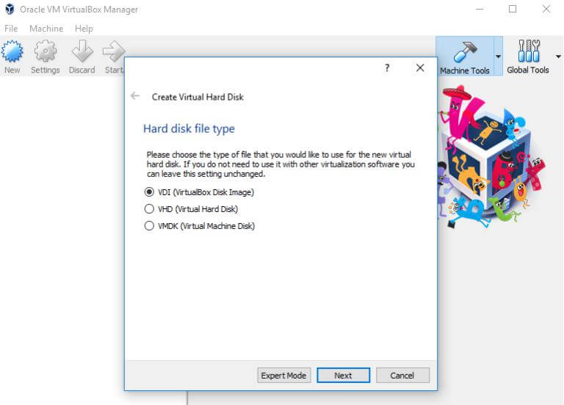This screenshot has height=405, width=564.
Task: Click the VirtualBox mascot cube image
Action: point(490,156)
